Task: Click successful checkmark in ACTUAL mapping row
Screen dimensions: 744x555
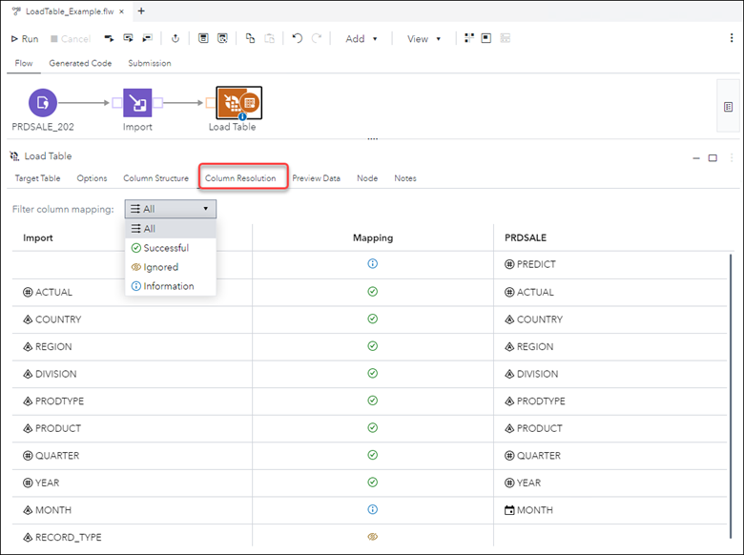Action: pyautogui.click(x=373, y=292)
